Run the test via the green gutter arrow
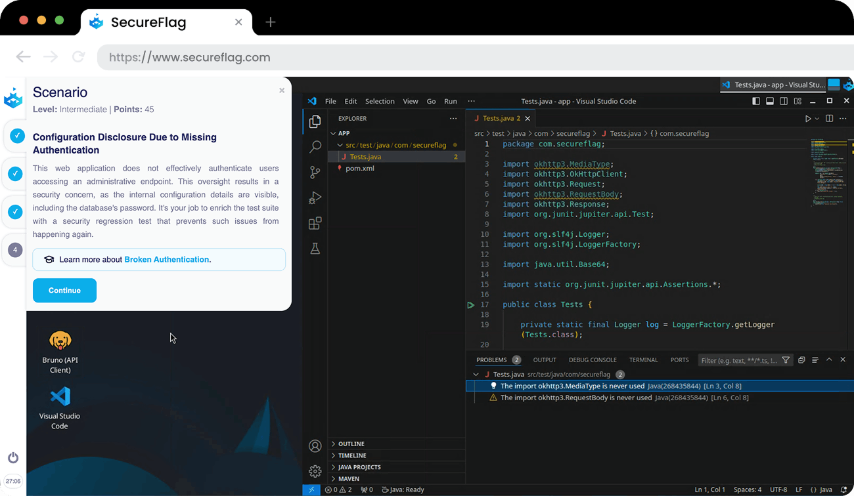854x496 pixels. [x=470, y=304]
